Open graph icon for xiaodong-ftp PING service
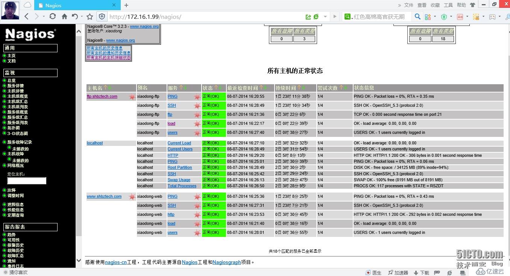The width and height of the screenshot is (510, 276). tap(197, 97)
